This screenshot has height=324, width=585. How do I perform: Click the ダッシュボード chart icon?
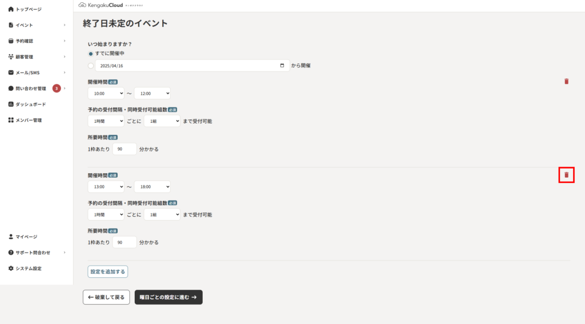[x=11, y=104]
